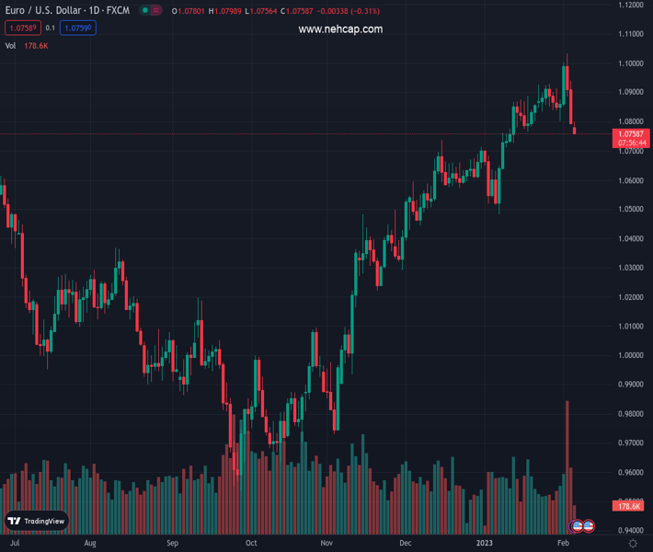Click the left US flag economic event icon

(x=577, y=525)
